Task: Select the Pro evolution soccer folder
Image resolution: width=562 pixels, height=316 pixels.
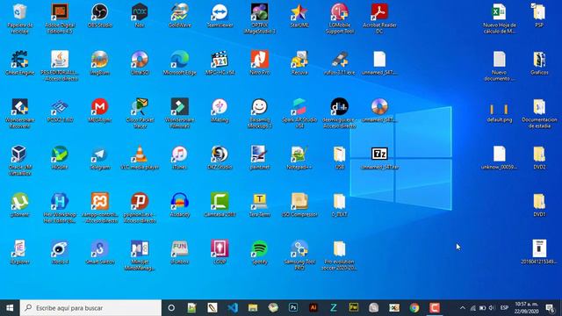Action: coord(340,255)
